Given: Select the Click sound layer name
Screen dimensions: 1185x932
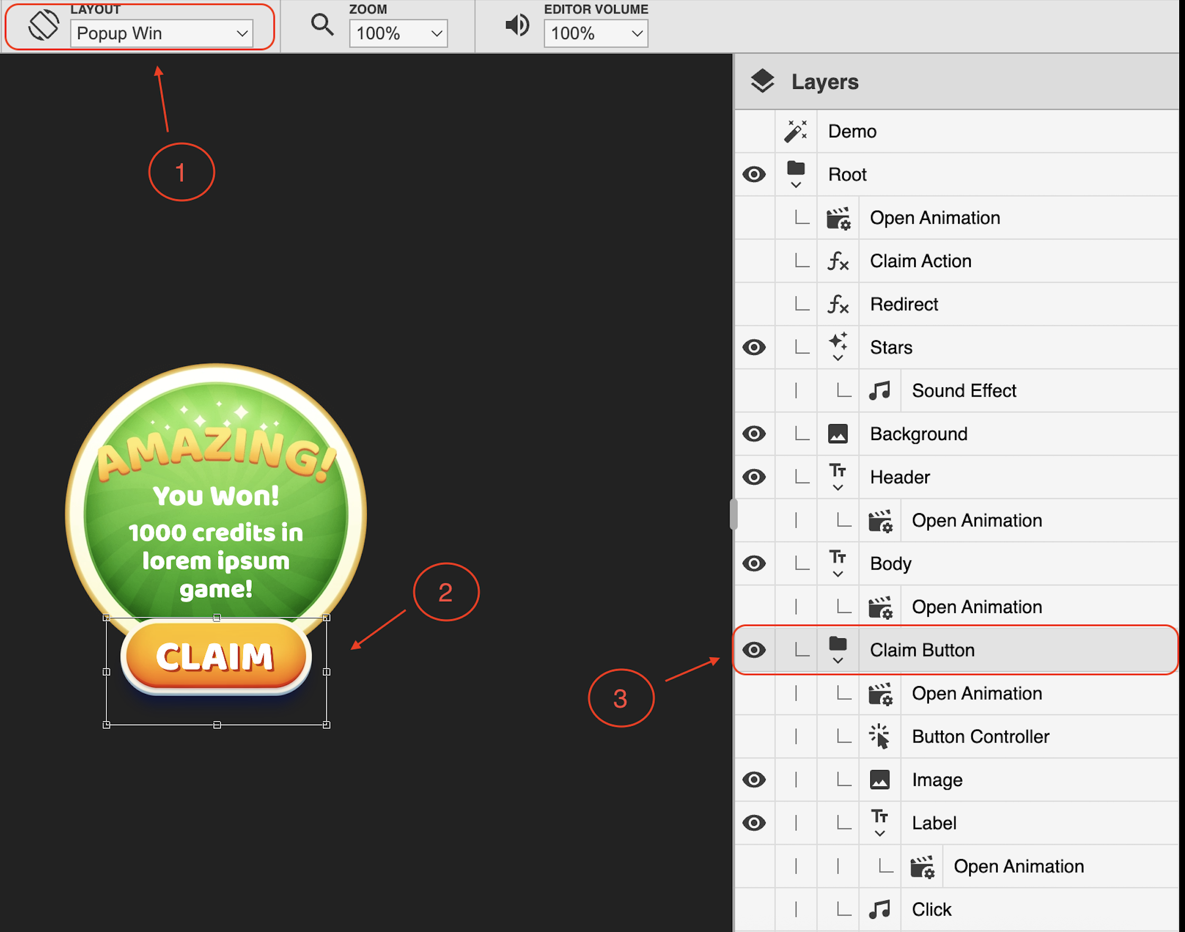Looking at the screenshot, I should [931, 910].
